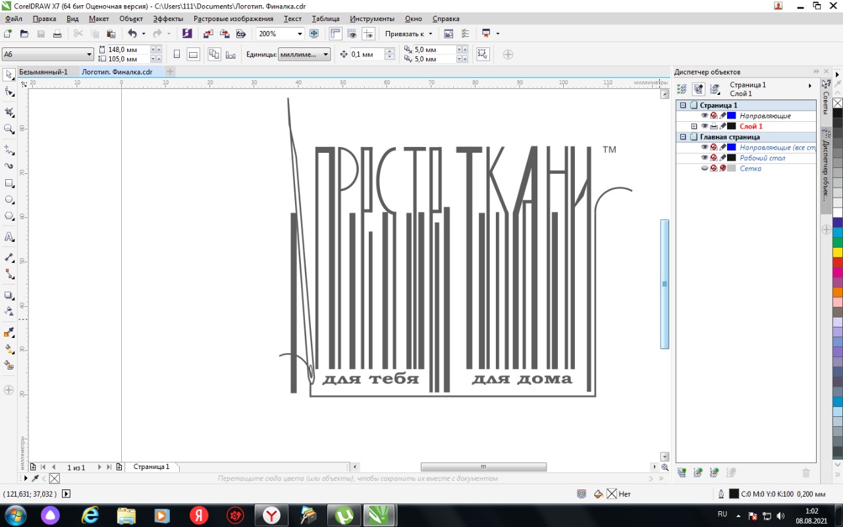The width and height of the screenshot is (843, 527).
Task: Pick the yellow swatch in the palette
Action: pyautogui.click(x=838, y=252)
